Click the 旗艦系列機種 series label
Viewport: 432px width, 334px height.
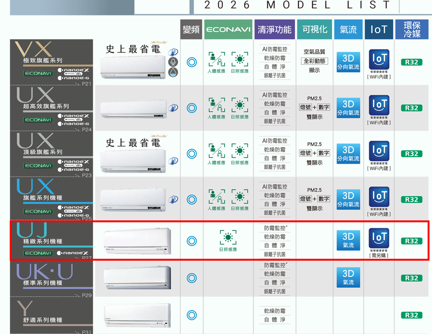coord(42,198)
